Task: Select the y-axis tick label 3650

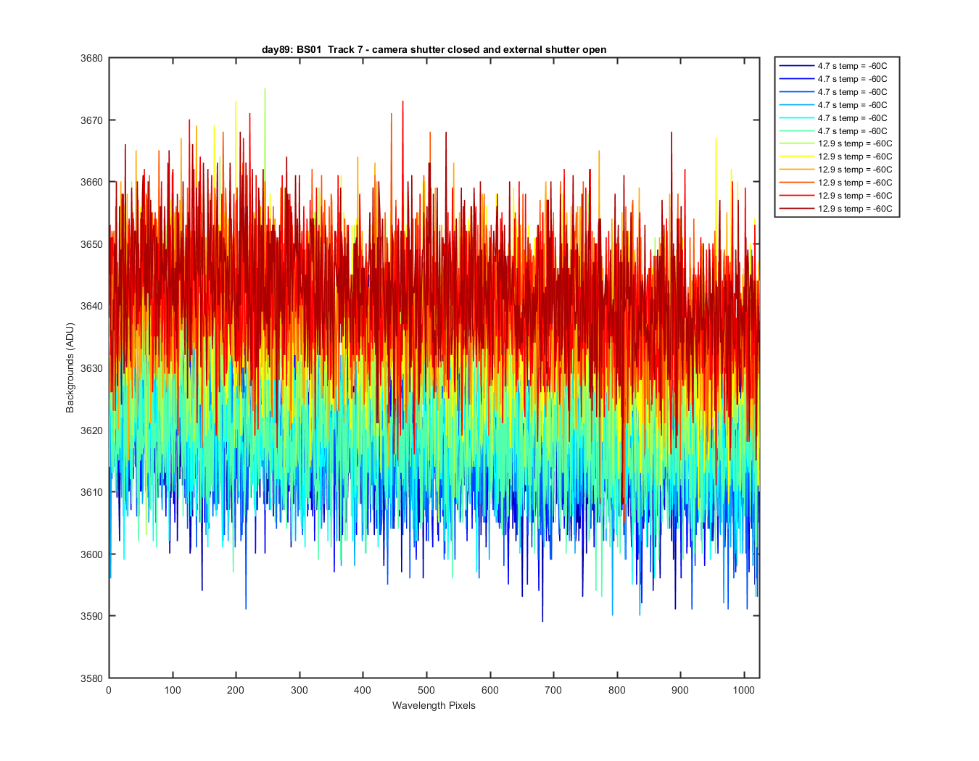Action: [x=93, y=244]
